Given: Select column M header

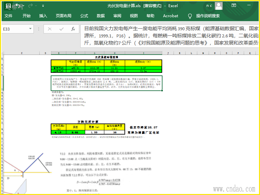Looking at the screenshot, I should pos(203,53).
